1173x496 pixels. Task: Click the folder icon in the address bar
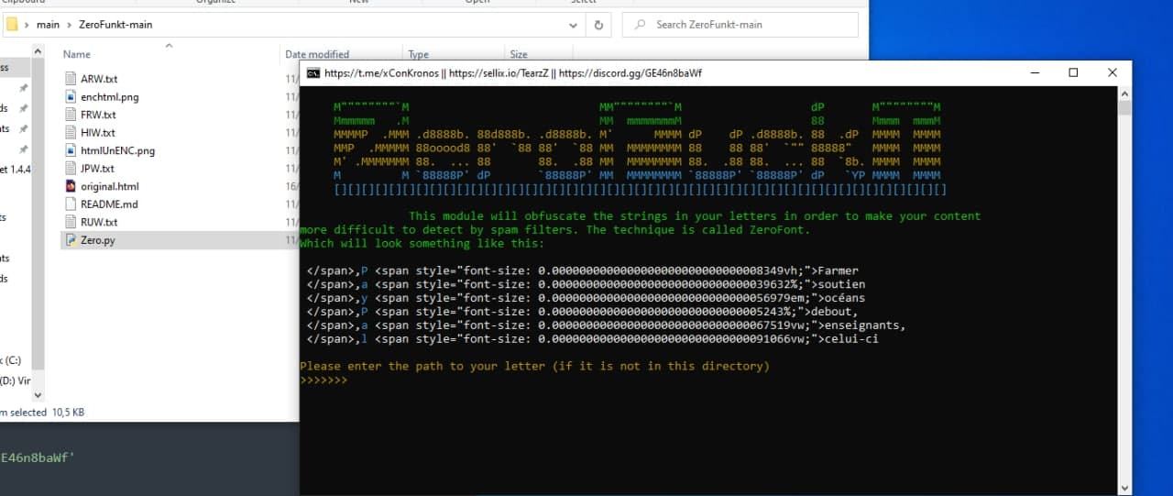click(x=13, y=25)
